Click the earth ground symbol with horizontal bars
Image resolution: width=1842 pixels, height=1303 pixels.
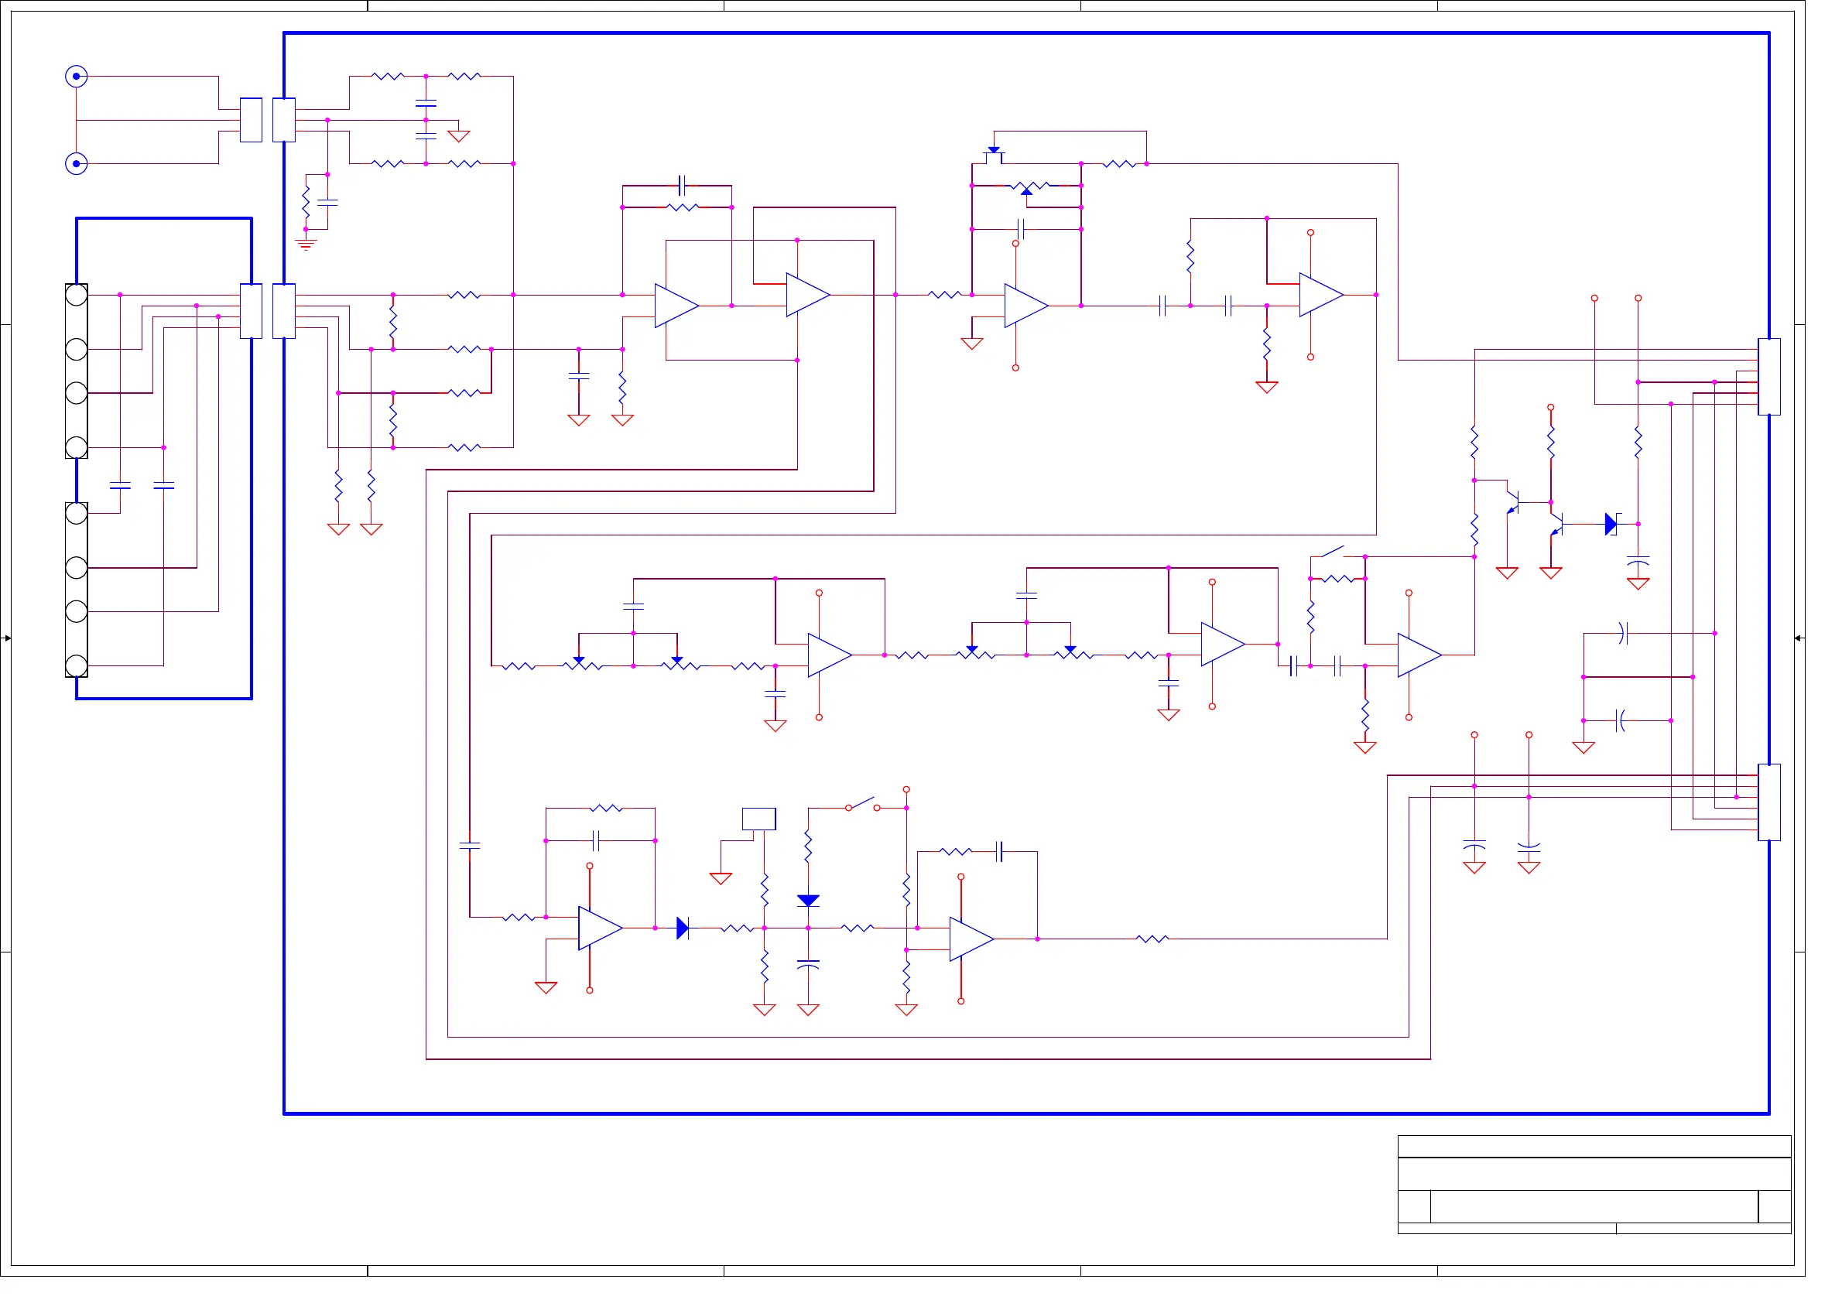(305, 243)
